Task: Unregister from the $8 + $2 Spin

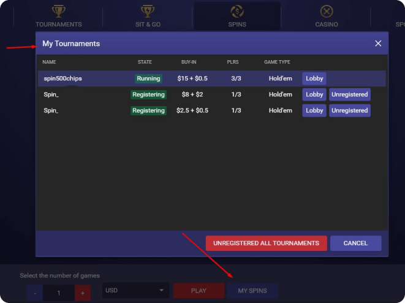Action: (x=350, y=94)
